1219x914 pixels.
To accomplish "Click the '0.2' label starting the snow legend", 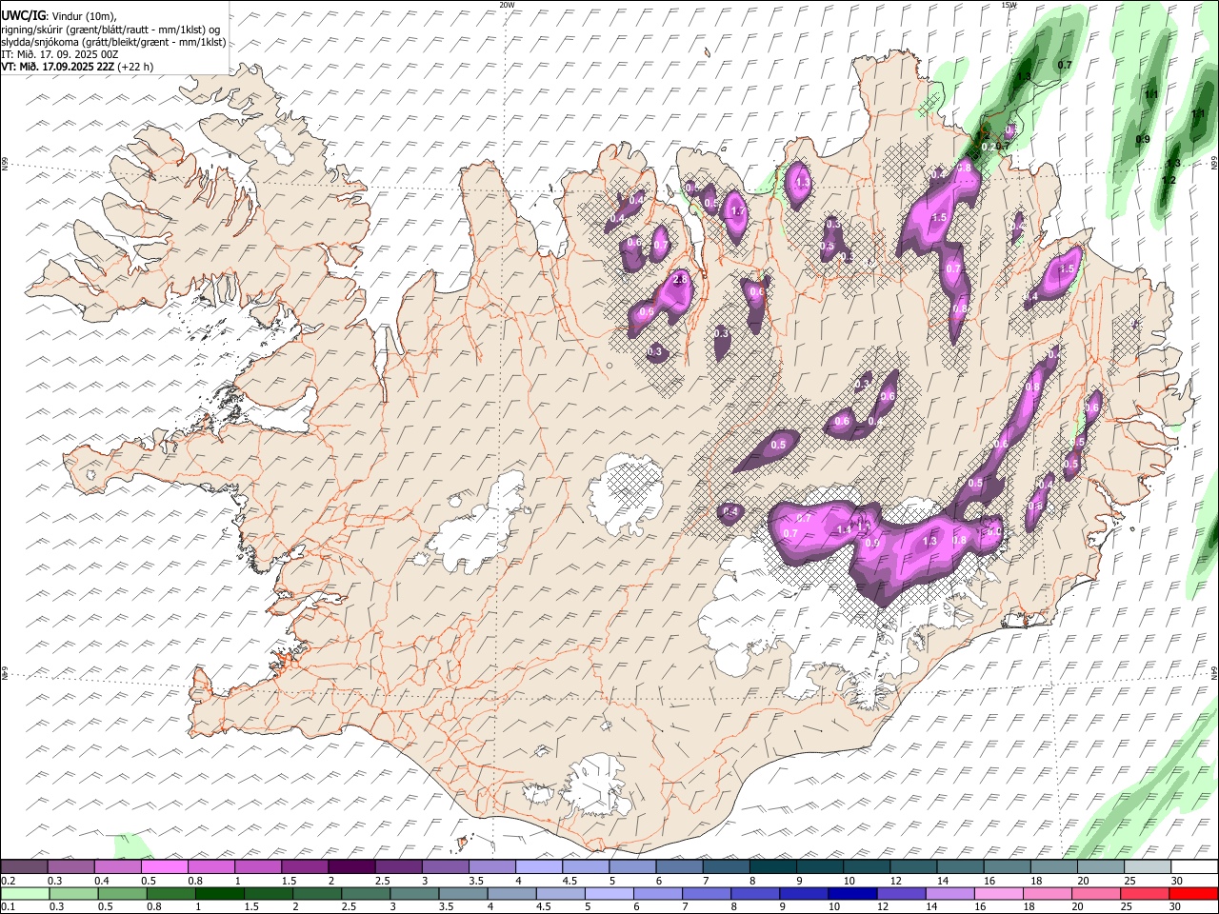I will pos(8,881).
